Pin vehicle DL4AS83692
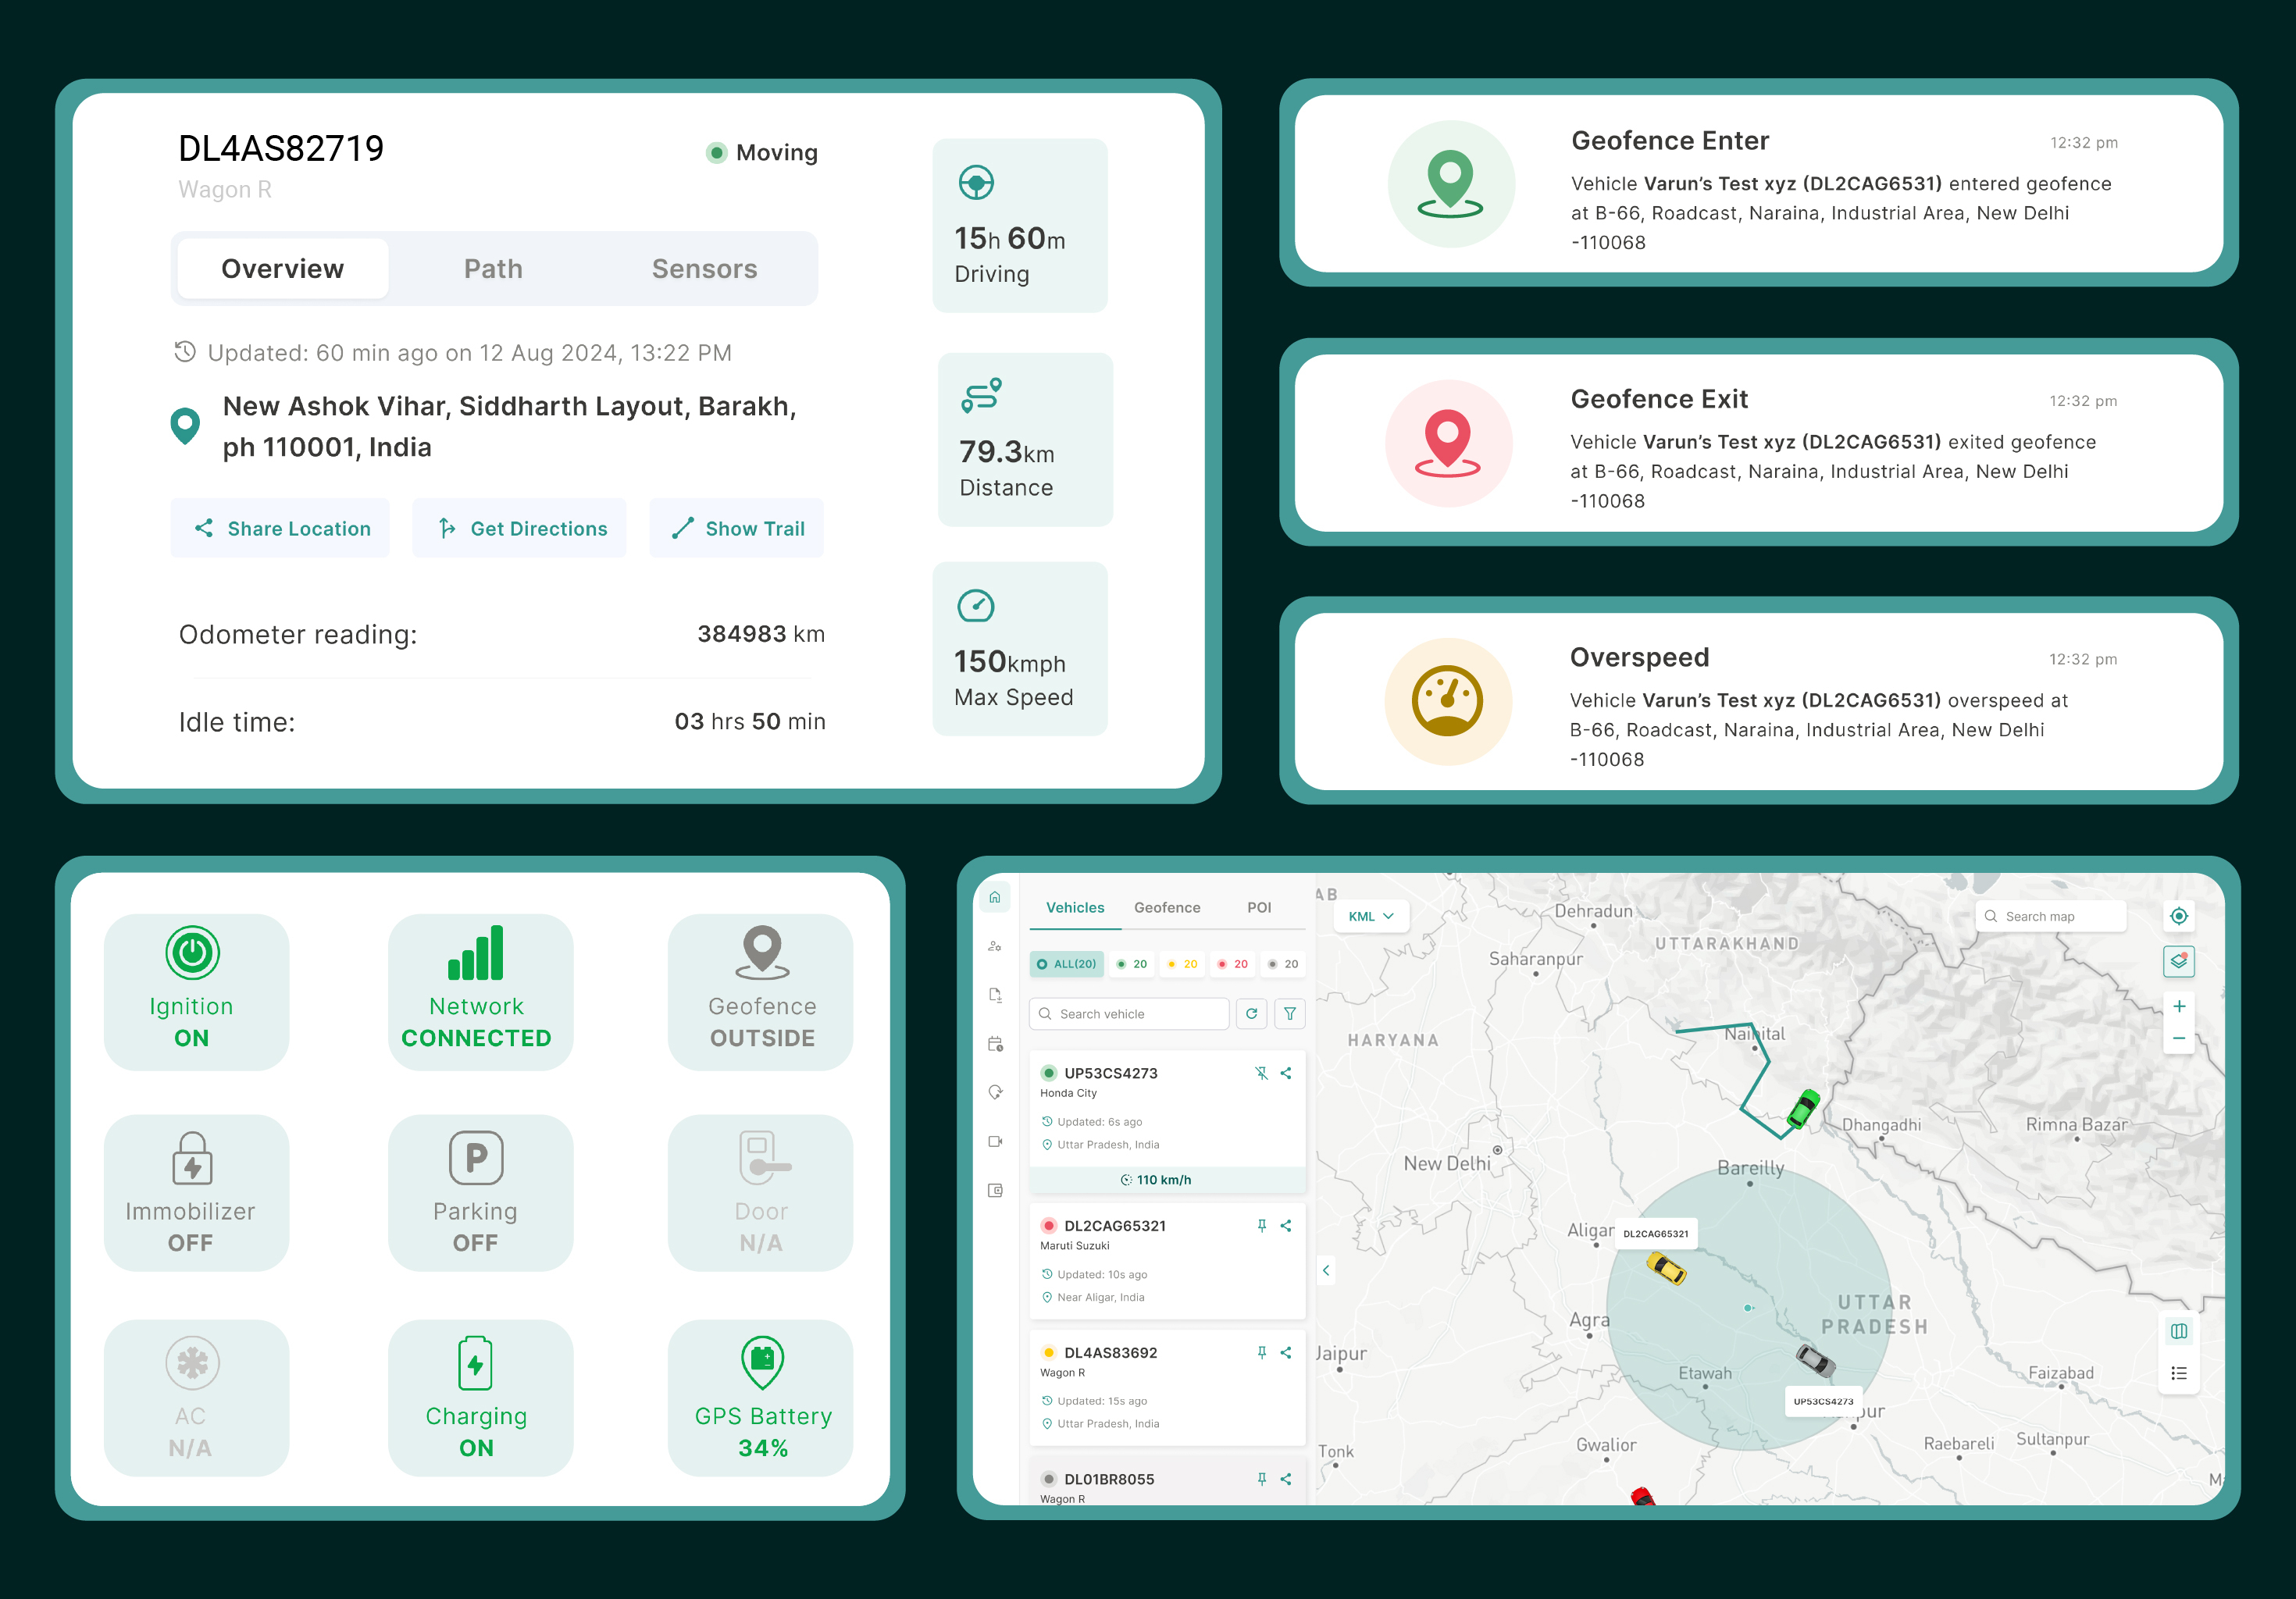 pos(1261,1352)
